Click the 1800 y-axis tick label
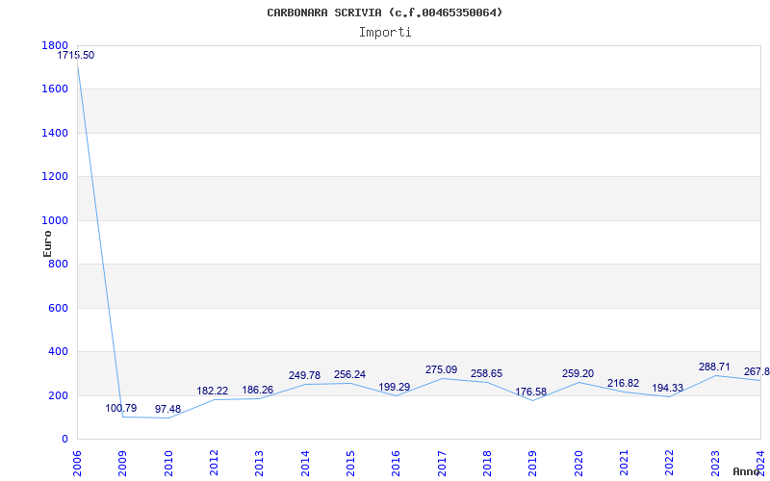 click(x=55, y=45)
